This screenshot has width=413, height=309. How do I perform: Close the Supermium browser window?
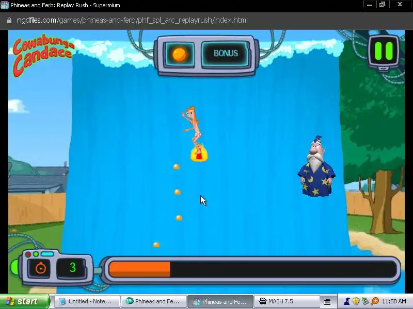[400, 5]
